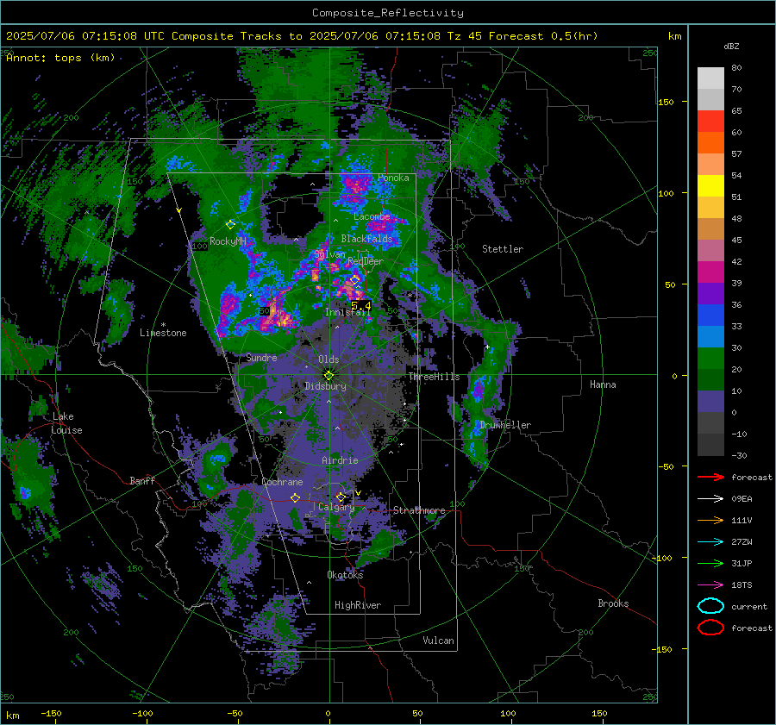Click the Ponoka town label
The image size is (776, 725).
point(393,178)
